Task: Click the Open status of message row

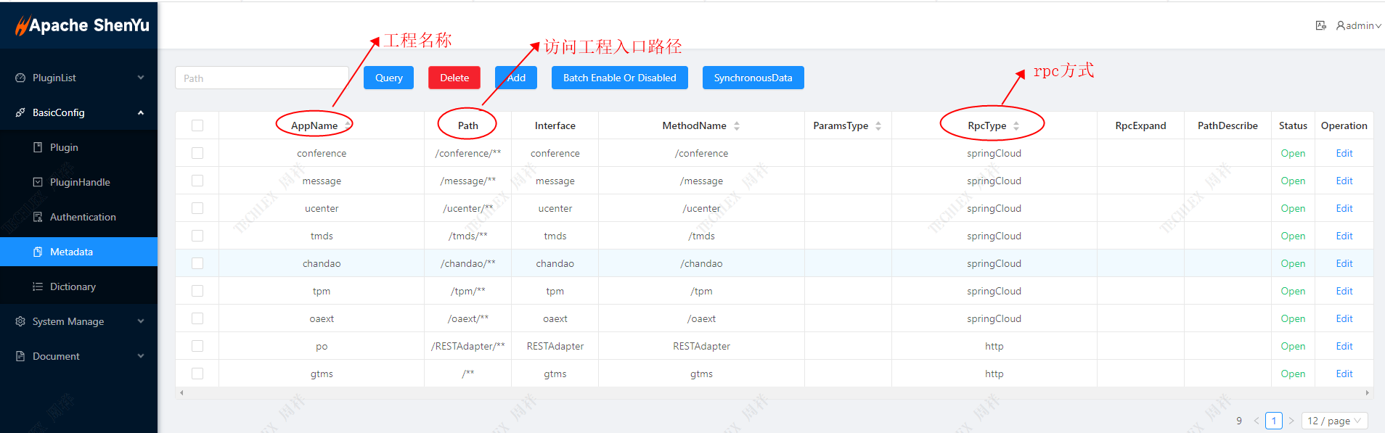Action: [x=1293, y=181]
